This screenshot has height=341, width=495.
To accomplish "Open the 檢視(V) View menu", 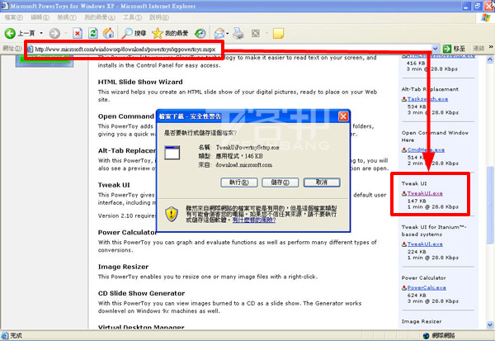I will tap(67, 17).
